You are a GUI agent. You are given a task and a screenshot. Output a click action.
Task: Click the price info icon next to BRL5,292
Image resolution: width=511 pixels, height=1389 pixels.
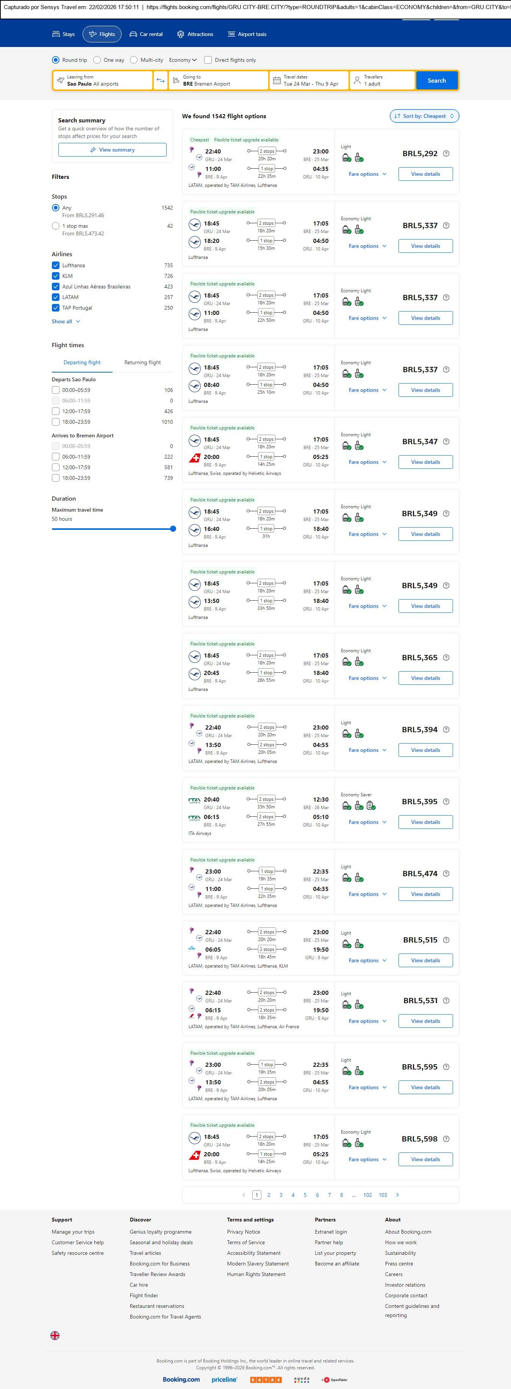(x=446, y=153)
